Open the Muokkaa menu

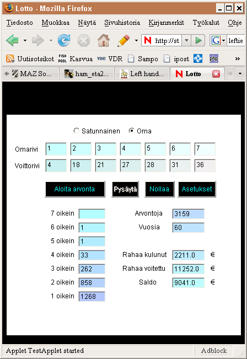coord(56,23)
